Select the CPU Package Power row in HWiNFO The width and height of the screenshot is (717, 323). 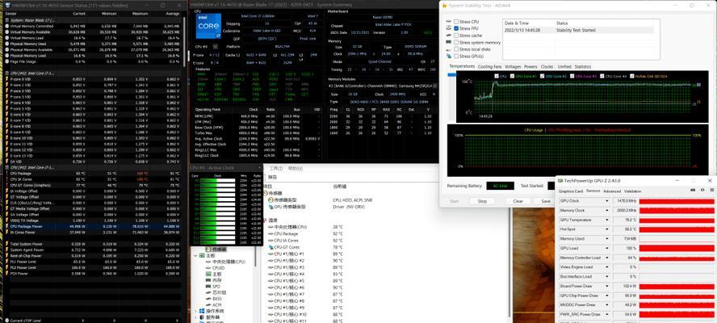pyautogui.click(x=93, y=226)
